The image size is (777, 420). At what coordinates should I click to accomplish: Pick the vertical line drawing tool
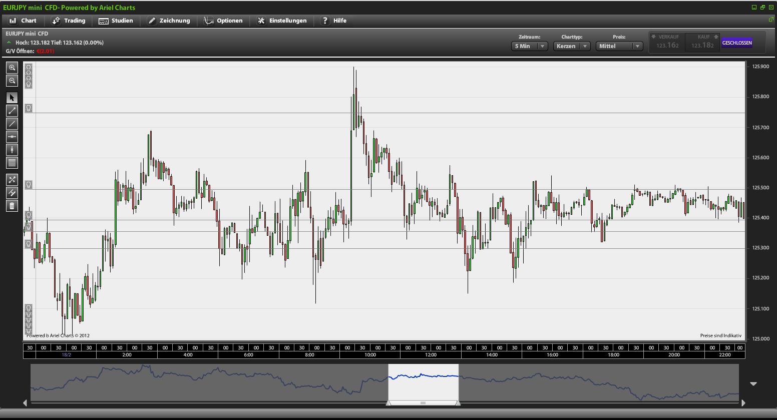coord(12,150)
